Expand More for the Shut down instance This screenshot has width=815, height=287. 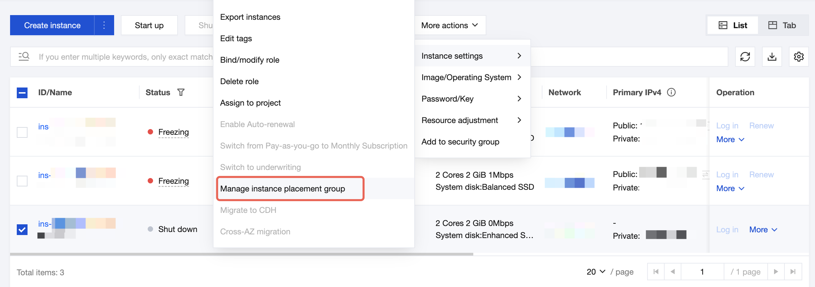763,230
